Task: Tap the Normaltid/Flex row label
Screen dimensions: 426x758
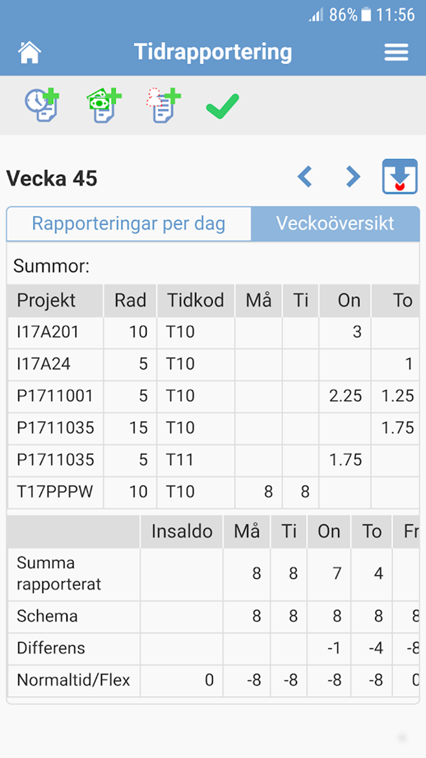Action: point(73,680)
